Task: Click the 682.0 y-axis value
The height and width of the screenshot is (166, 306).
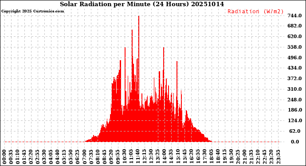Action: pyautogui.click(x=295, y=26)
